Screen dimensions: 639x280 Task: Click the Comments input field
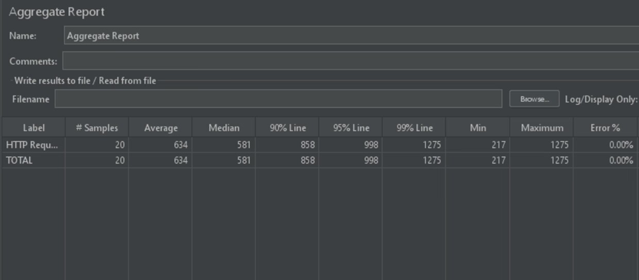[350, 61]
